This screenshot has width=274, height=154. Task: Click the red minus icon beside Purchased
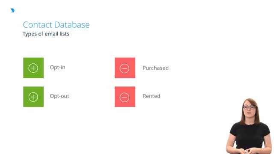pyautogui.click(x=125, y=68)
